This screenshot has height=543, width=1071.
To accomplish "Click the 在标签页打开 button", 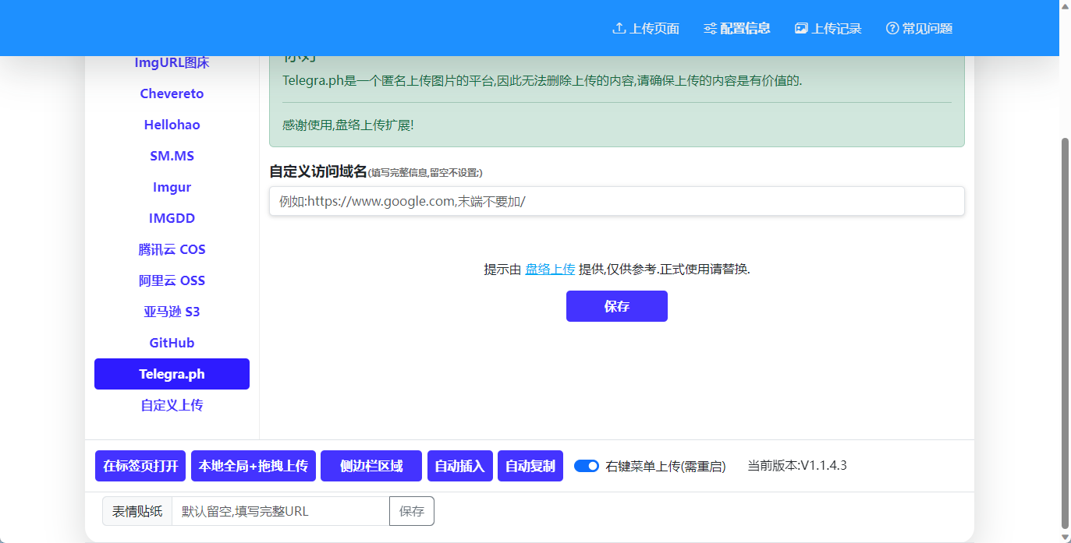I will (x=140, y=466).
